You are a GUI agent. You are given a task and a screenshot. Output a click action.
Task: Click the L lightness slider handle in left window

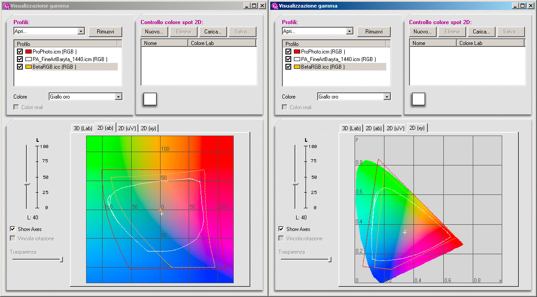27,184
